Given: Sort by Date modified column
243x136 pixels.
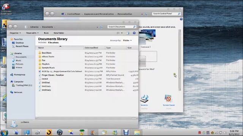Looking at the screenshot, I should click(94, 48).
